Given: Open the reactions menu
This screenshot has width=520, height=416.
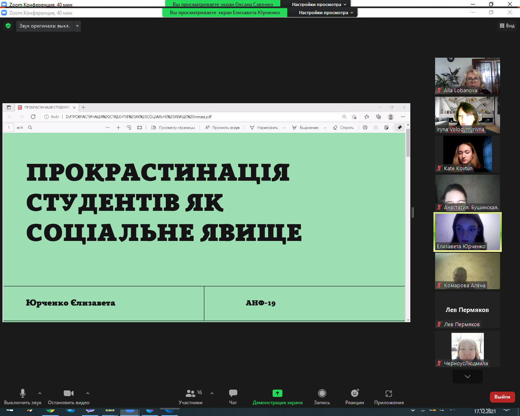Looking at the screenshot, I should [355, 396].
